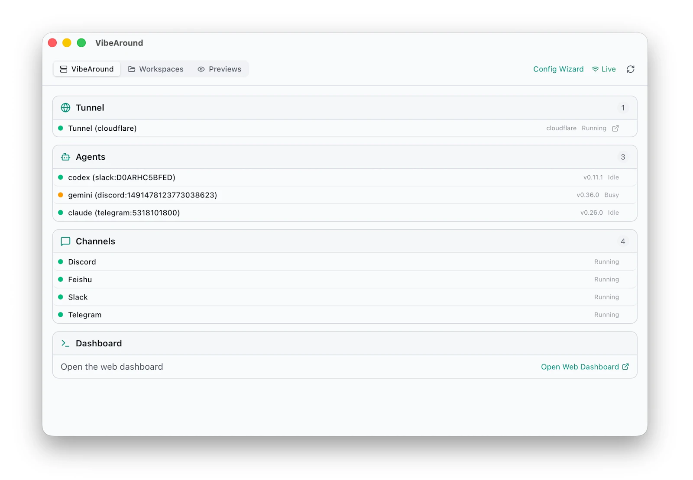Click the claude version v0.26.0 label
Screen dimensions: 693x480
pos(592,213)
